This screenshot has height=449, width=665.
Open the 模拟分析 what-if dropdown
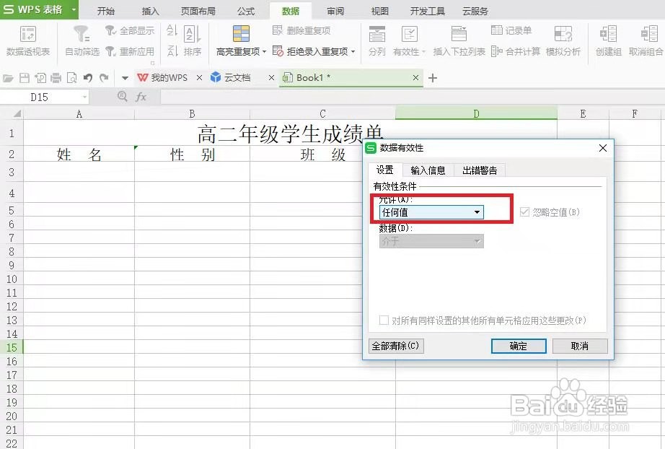tap(563, 40)
